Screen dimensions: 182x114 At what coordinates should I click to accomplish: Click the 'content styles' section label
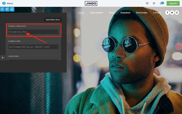pyautogui.click(x=13, y=56)
